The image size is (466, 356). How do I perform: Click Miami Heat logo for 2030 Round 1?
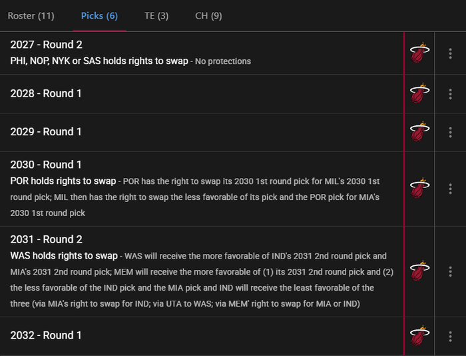pos(419,189)
